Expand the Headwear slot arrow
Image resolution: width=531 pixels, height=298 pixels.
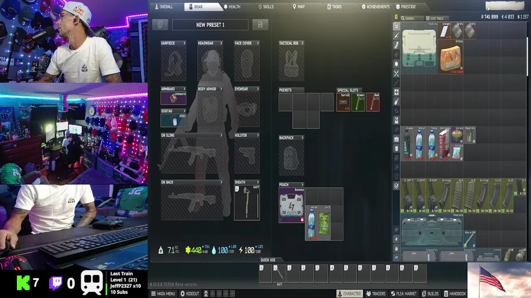221,43
